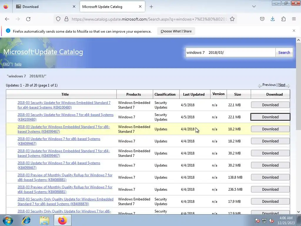Open the clock showing 4:06 AM
This screenshot has width=301, height=226.
pyautogui.click(x=286, y=220)
